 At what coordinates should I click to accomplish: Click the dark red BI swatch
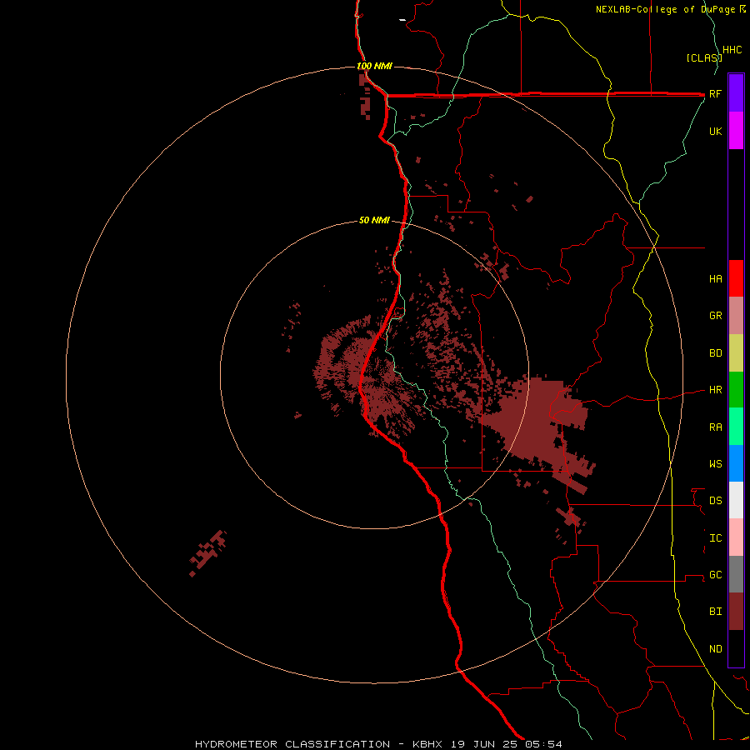tap(736, 612)
